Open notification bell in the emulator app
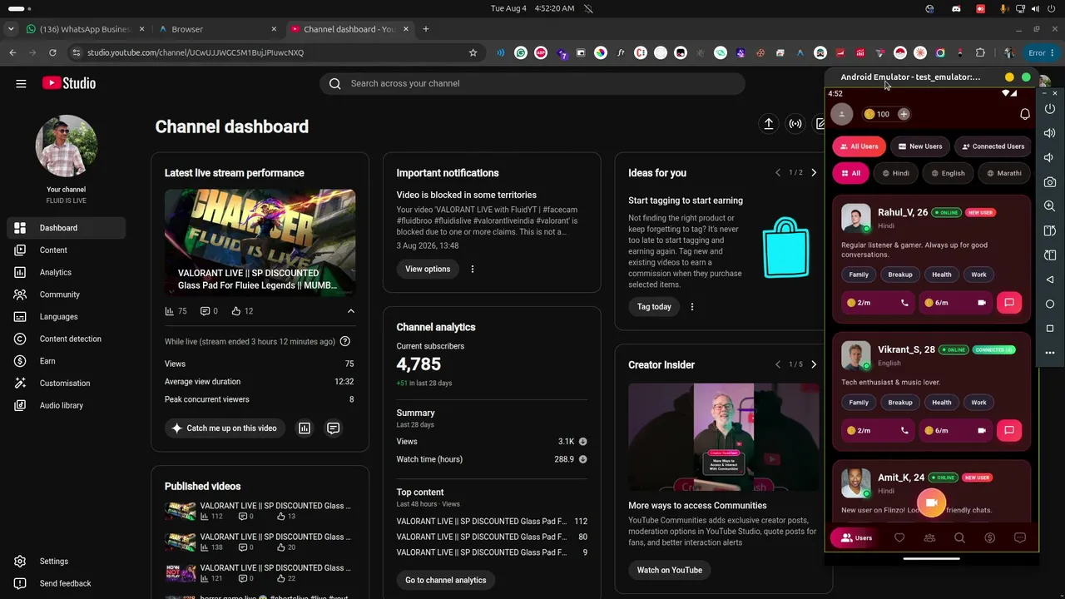The image size is (1065, 599). pos(1025,114)
